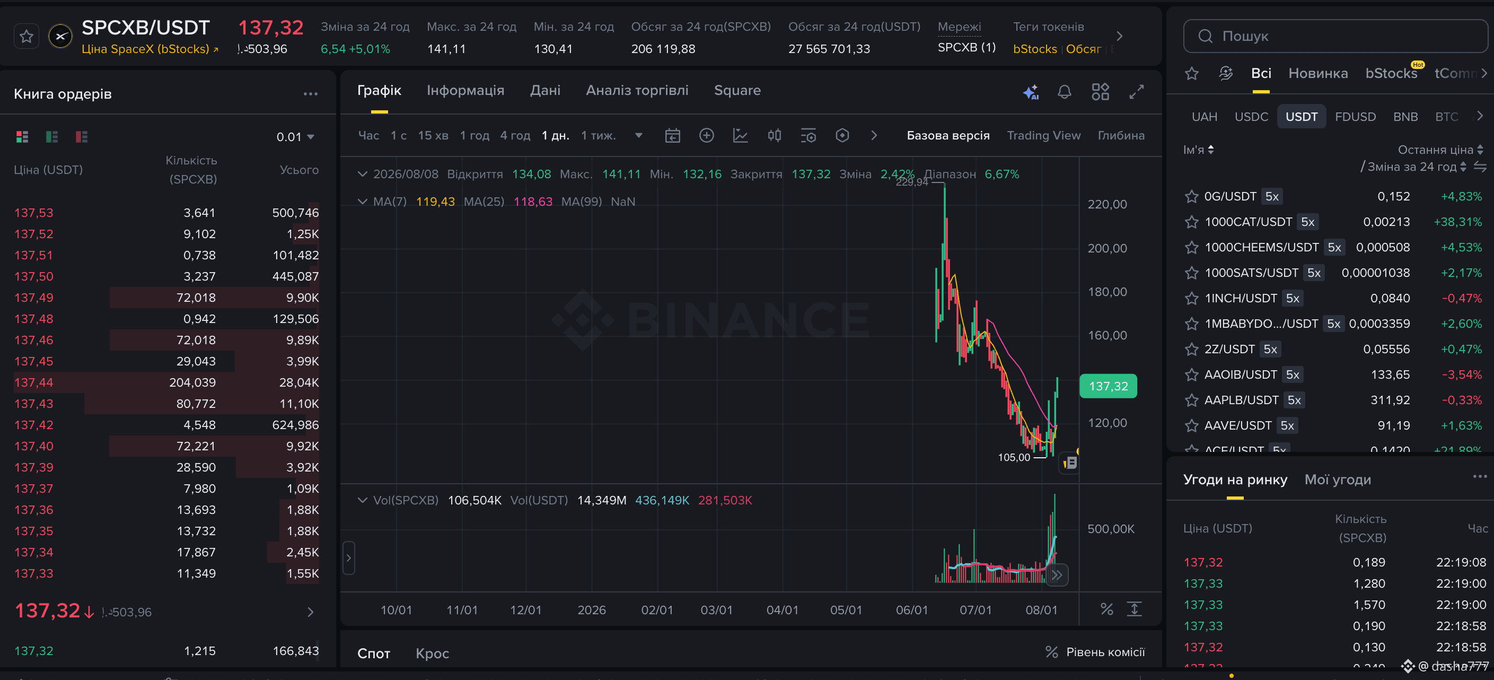
Task: Open the price alert bell icon
Action: [x=1064, y=92]
